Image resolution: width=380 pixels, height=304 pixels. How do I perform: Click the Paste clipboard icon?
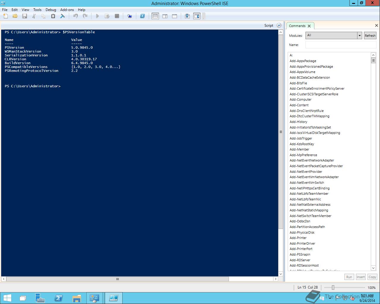click(53, 16)
